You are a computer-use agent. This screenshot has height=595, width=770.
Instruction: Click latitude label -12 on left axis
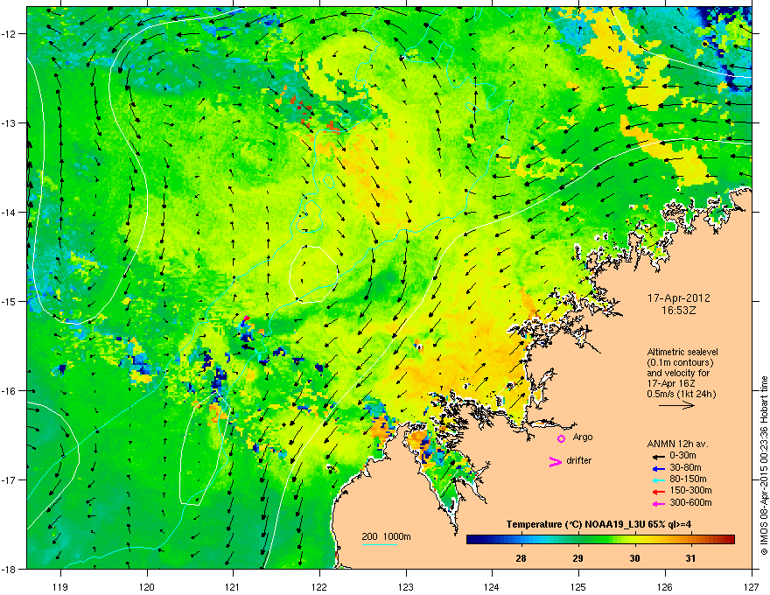[x=9, y=34]
